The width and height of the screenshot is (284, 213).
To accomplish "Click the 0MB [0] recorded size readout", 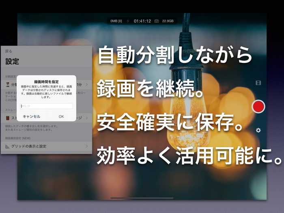I will (x=116, y=21).
